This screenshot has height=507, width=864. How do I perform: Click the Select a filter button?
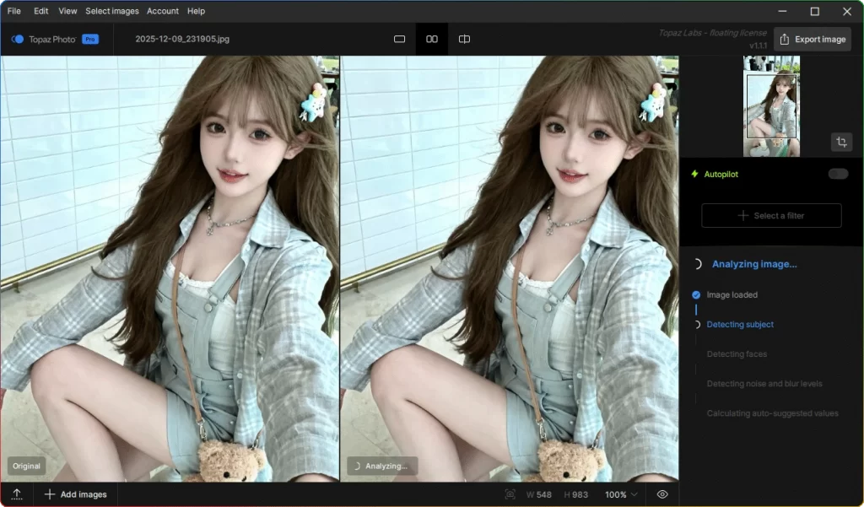770,215
